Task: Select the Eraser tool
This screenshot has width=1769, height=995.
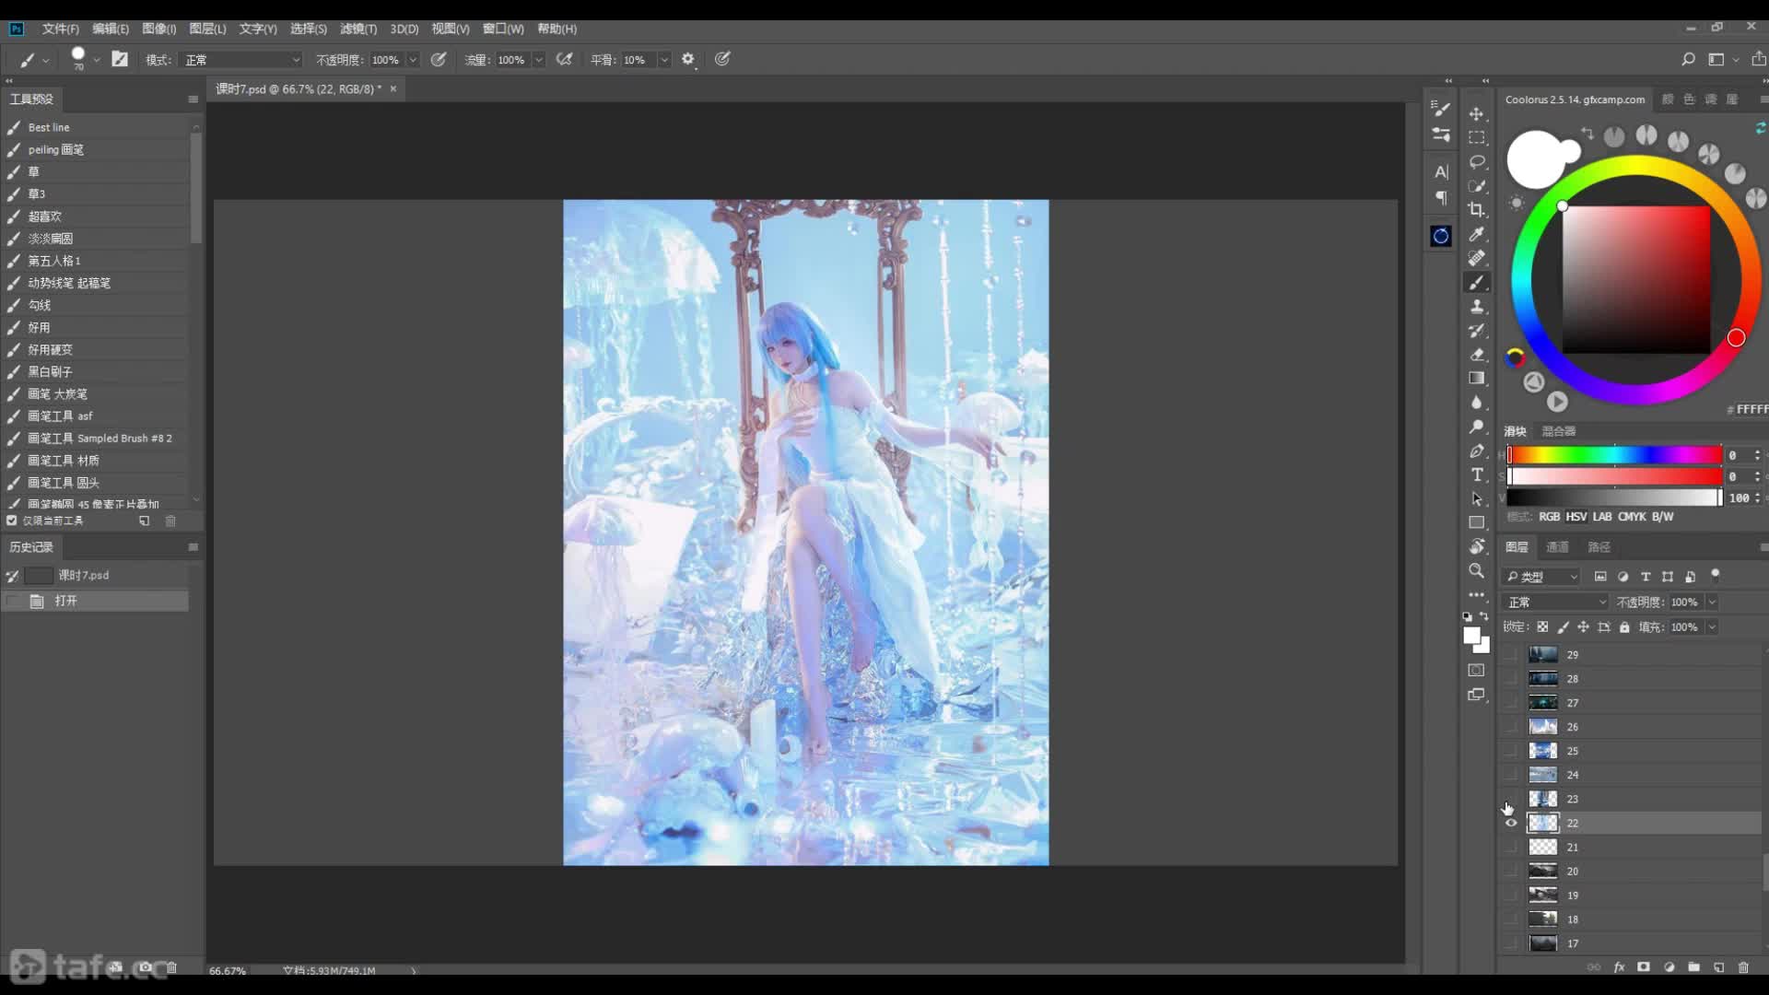Action: tap(1477, 354)
